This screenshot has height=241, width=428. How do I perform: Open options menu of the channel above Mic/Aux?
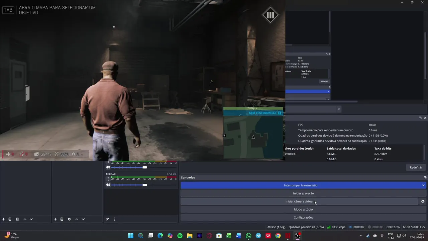click(108, 162)
